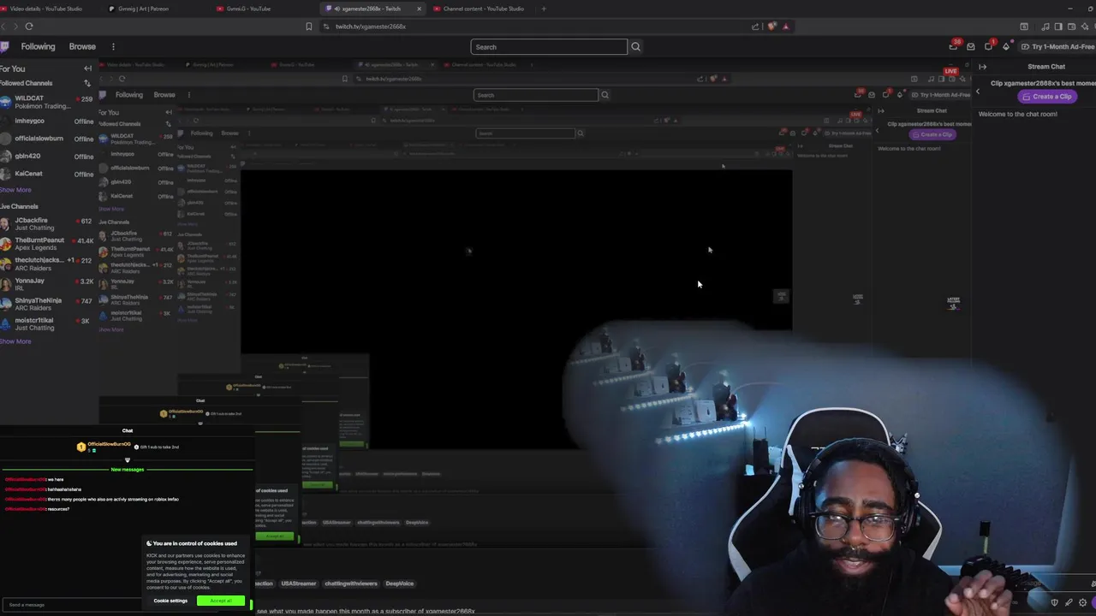The width and height of the screenshot is (1096, 616).
Task: Open WILDCAT followed channel
Action: [x=46, y=103]
